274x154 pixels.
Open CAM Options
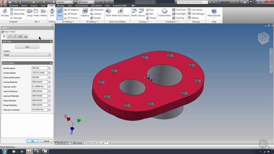click(x=194, y=18)
